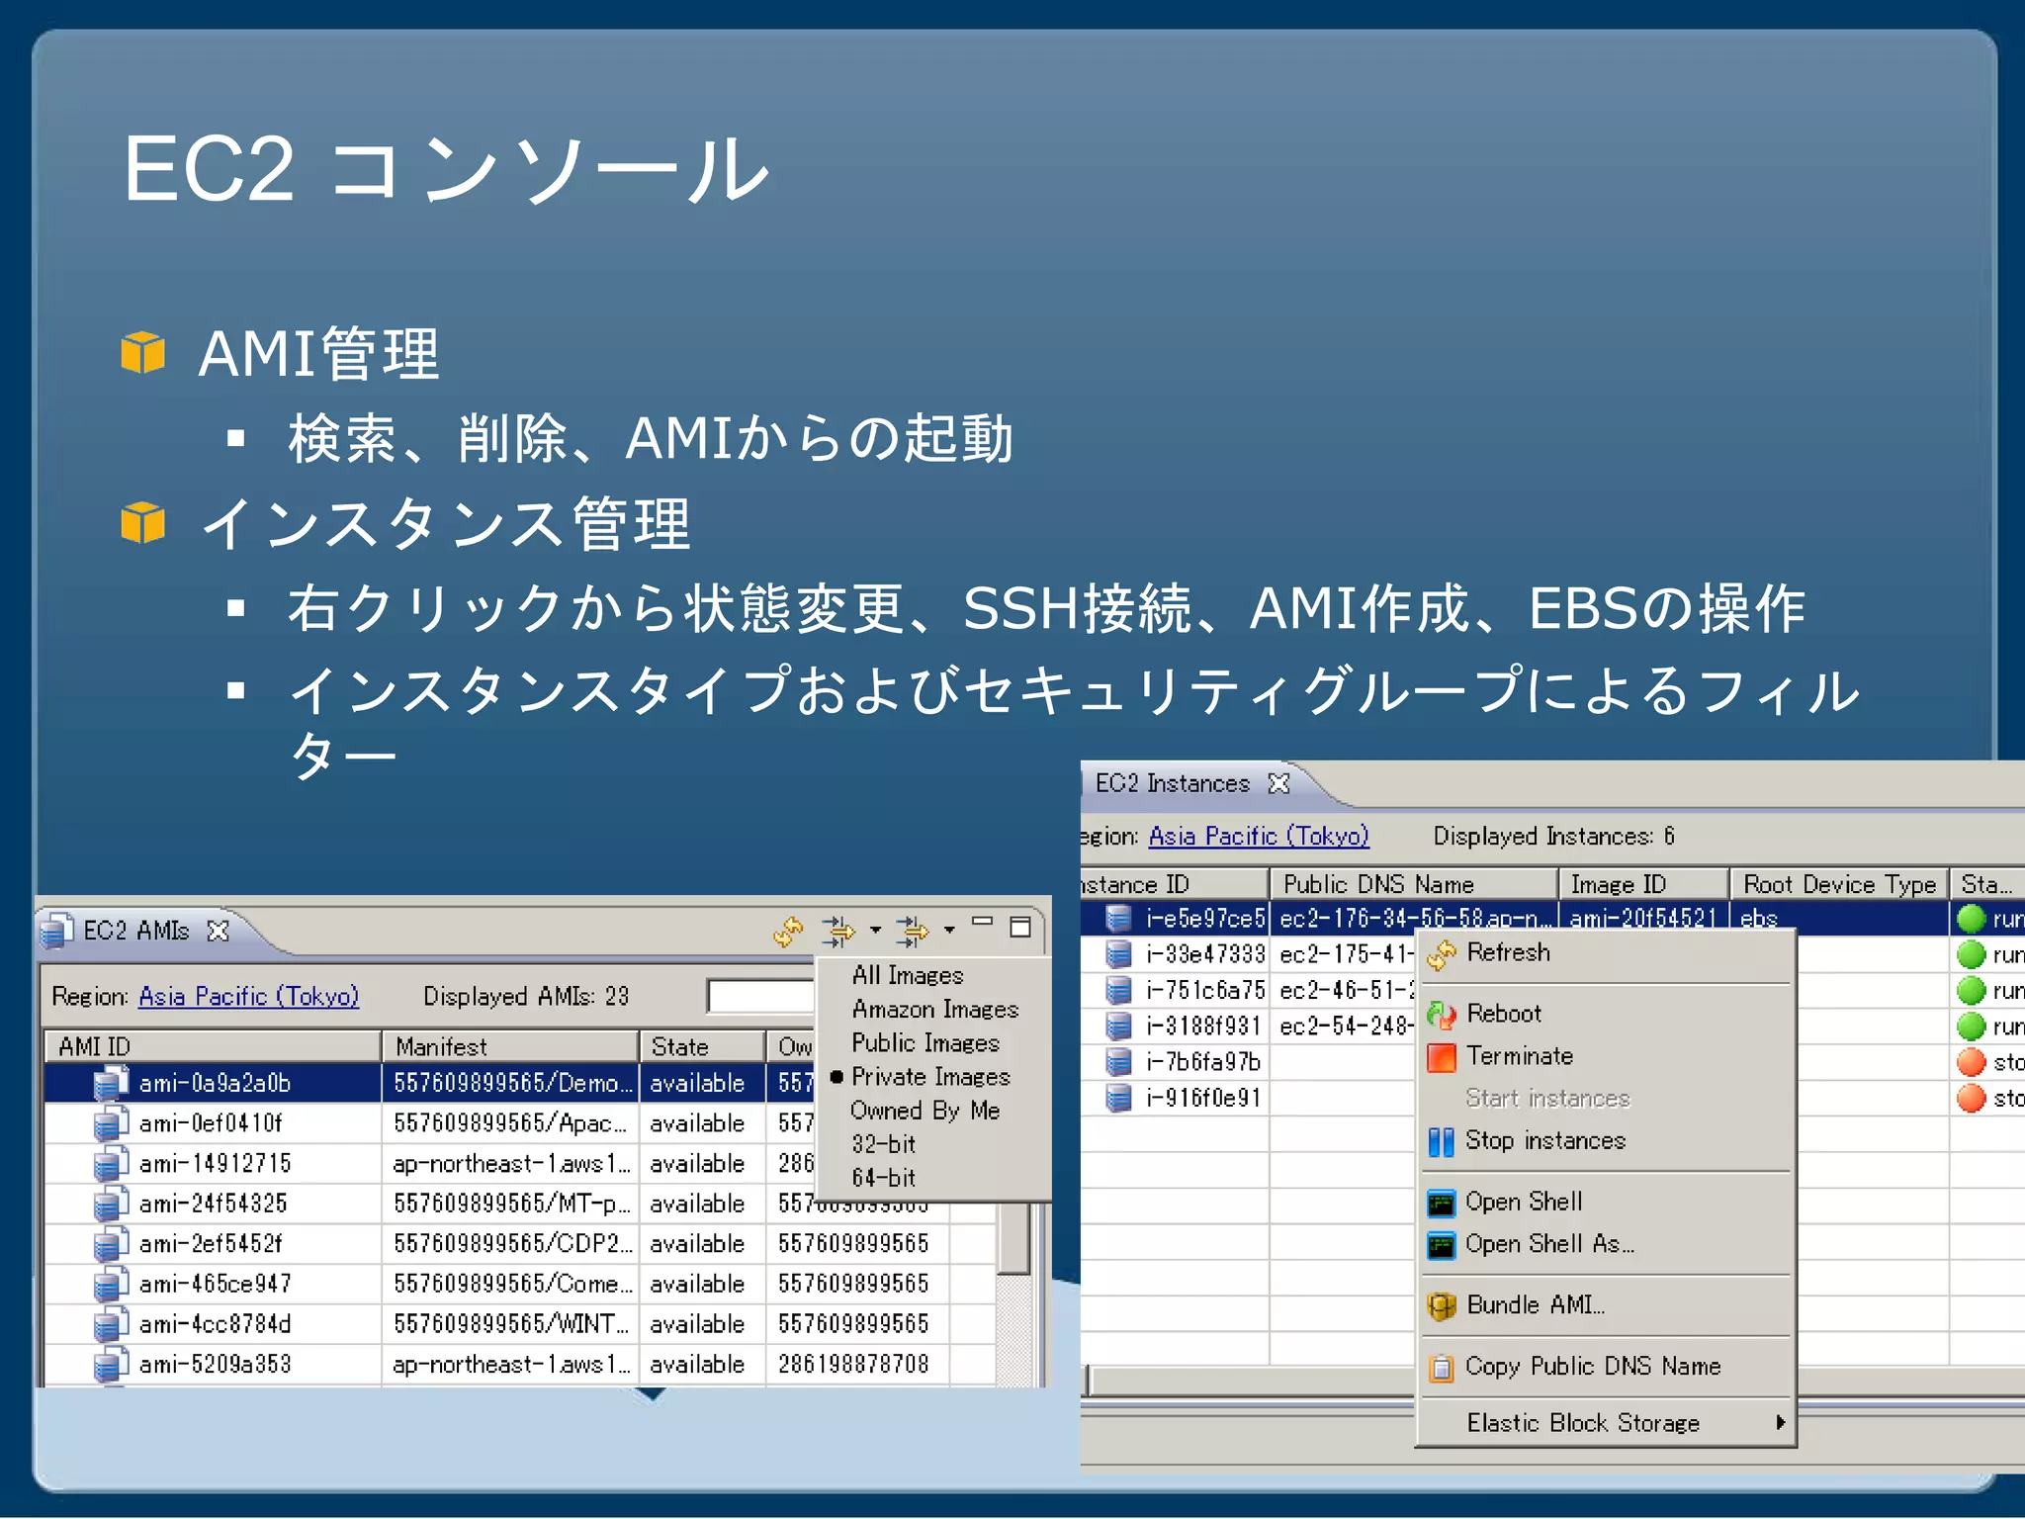Choose 32-bit filter option
Image resolution: width=2025 pixels, height=1519 pixels.
884,1144
